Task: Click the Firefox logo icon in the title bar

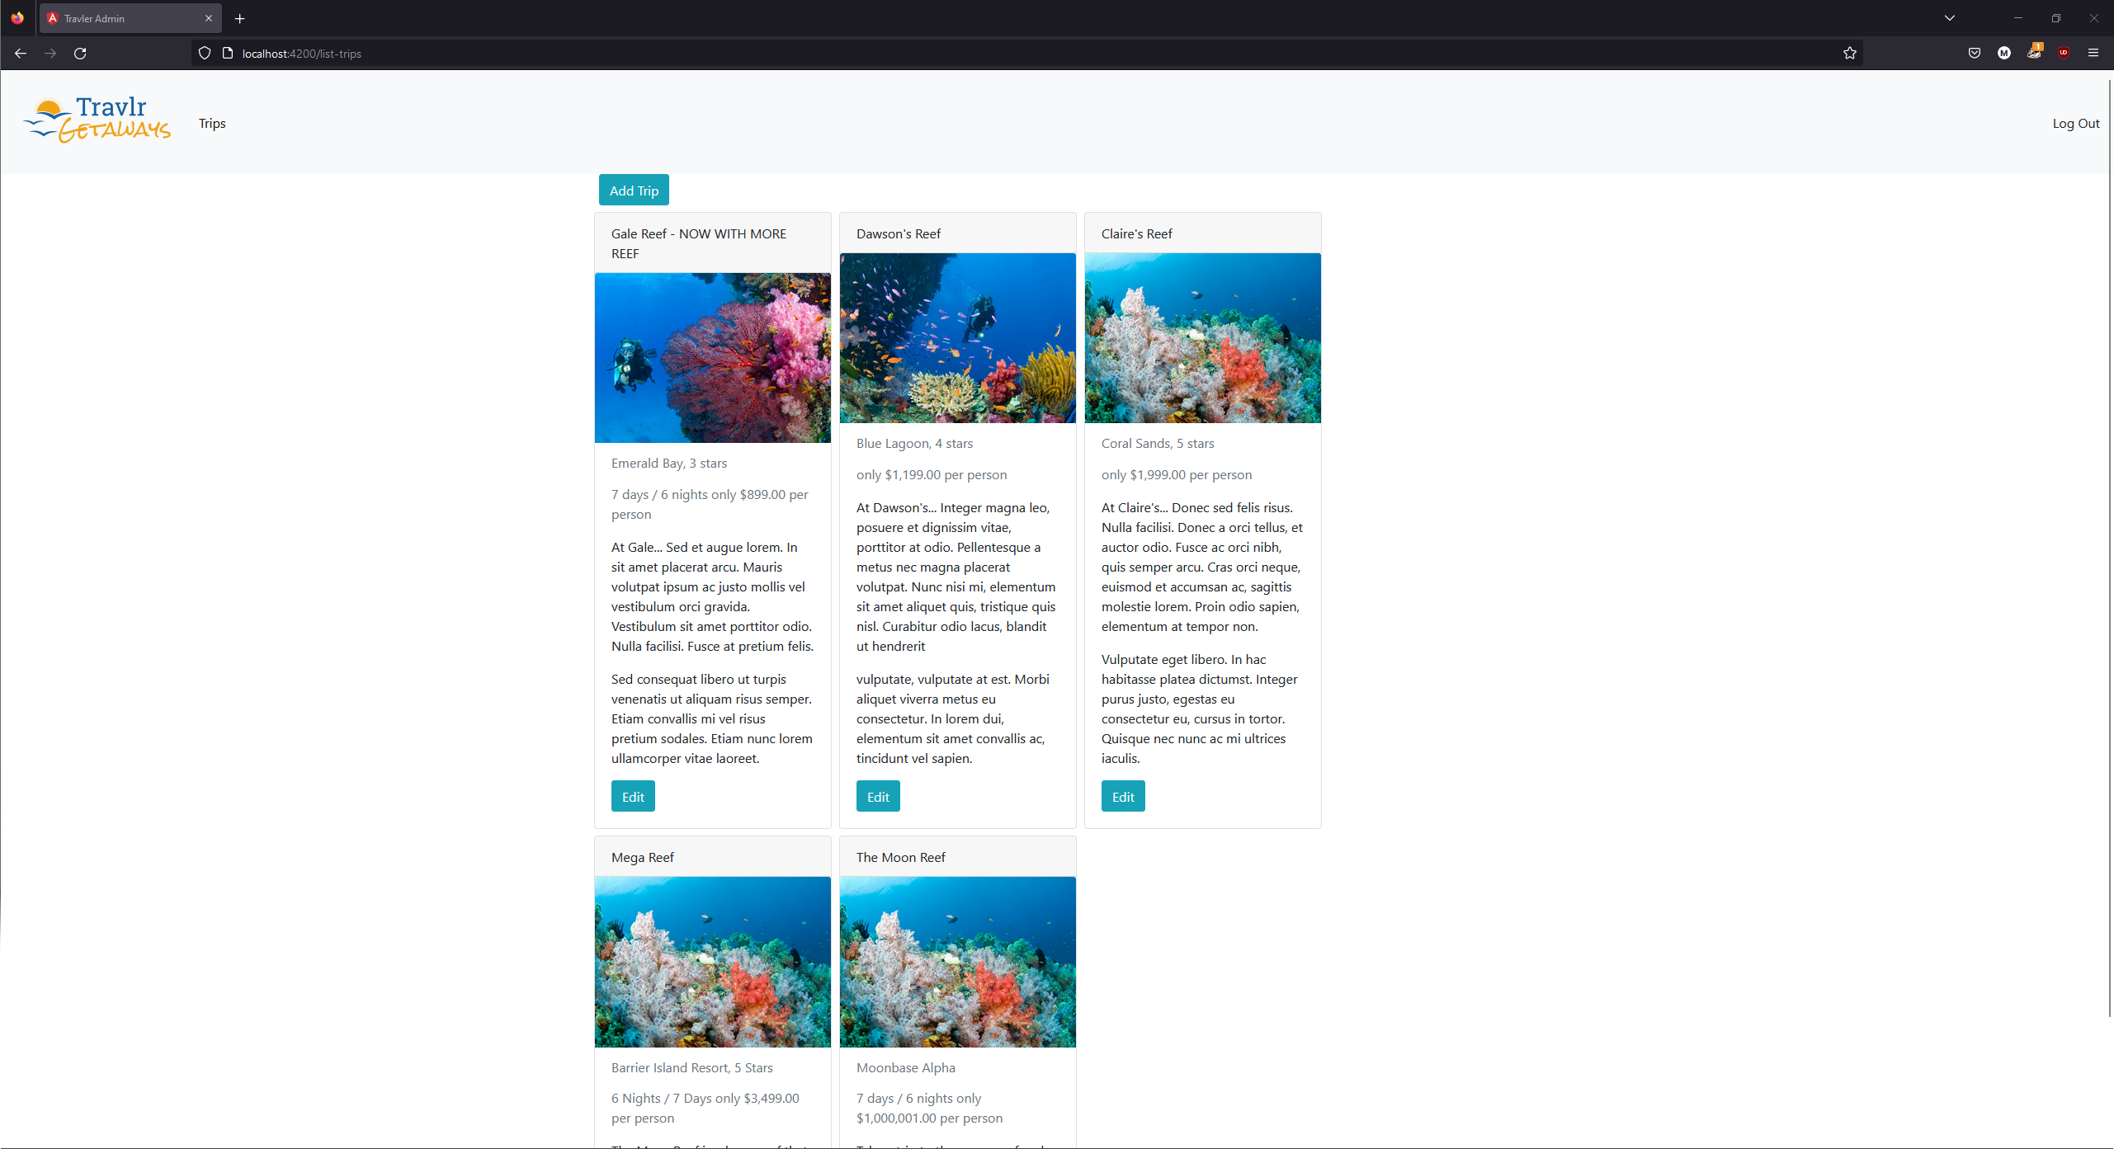Action: tap(17, 18)
